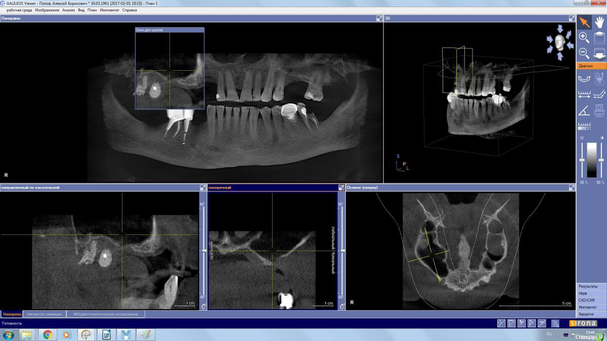Screen dimensions: 607x341
Task: Maximize the Осевое (сверху) view panel
Action: (572, 187)
